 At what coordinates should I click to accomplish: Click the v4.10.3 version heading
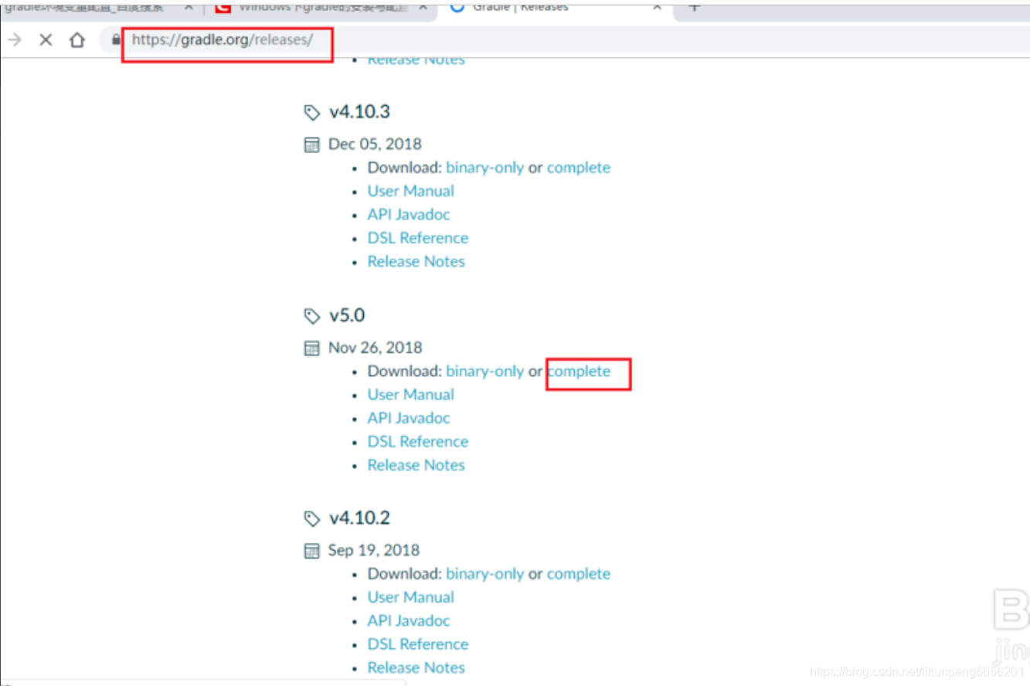(359, 112)
